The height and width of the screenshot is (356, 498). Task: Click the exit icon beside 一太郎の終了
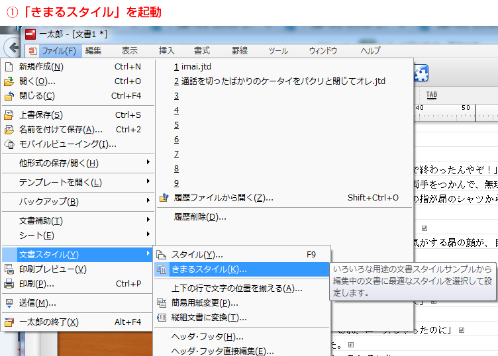coord(9,322)
